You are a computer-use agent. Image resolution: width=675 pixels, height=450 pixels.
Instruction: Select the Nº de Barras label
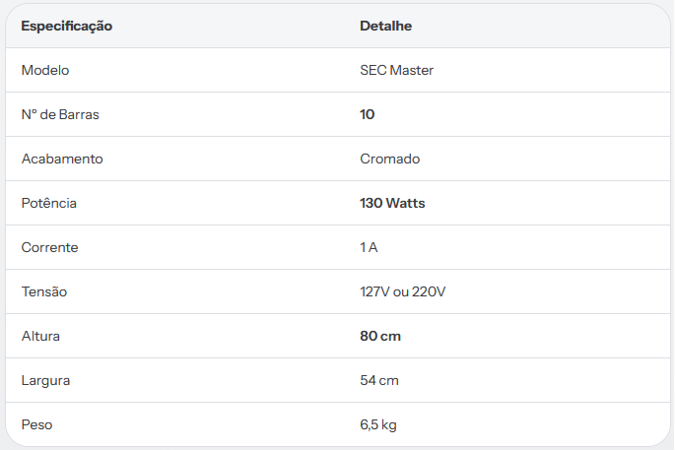coord(60,114)
